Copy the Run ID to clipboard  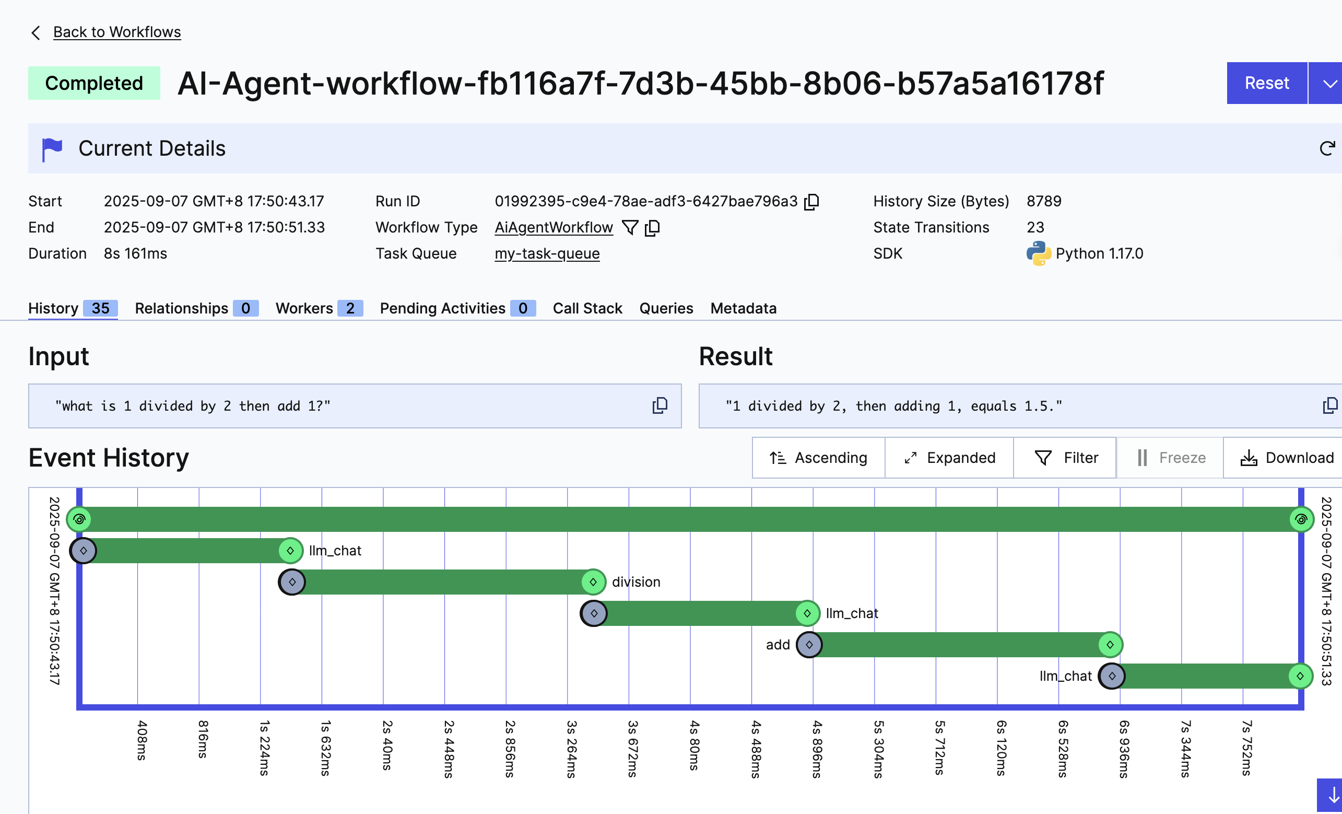[x=811, y=202]
